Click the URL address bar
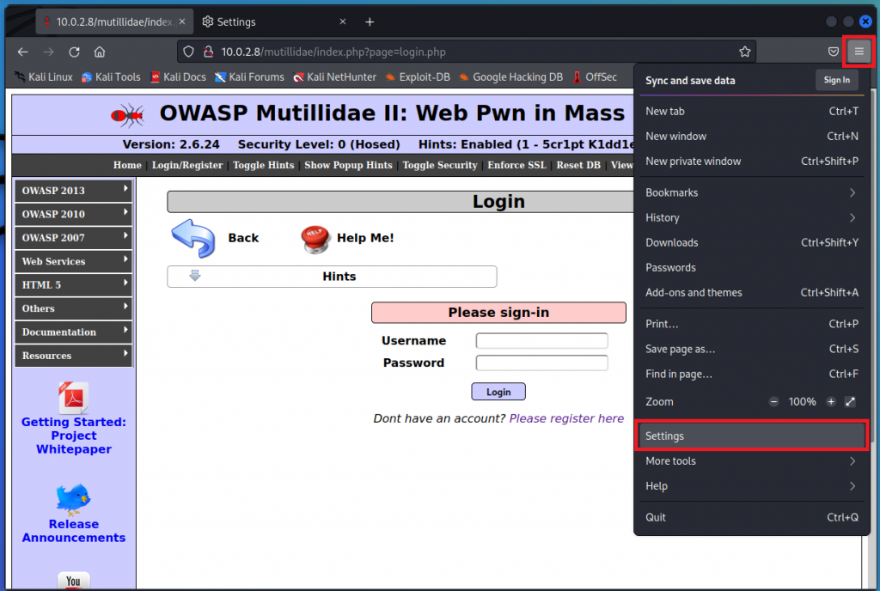Image resolution: width=880 pixels, height=591 pixels. pos(466,52)
